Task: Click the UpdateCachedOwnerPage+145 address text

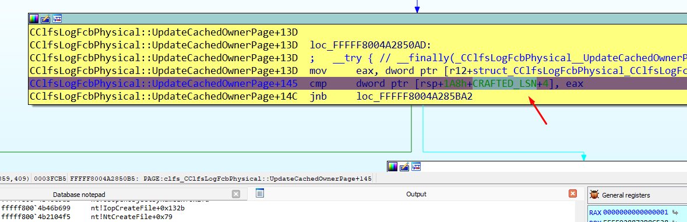Action: [x=164, y=83]
